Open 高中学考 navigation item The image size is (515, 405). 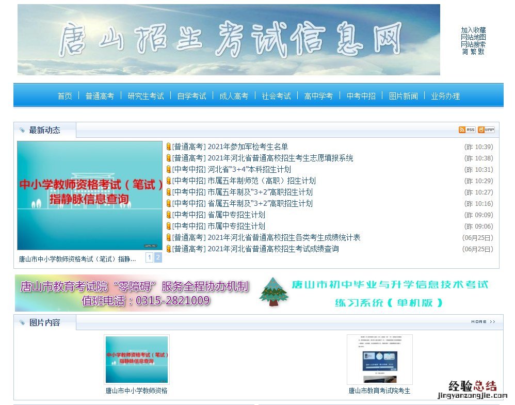(x=318, y=96)
